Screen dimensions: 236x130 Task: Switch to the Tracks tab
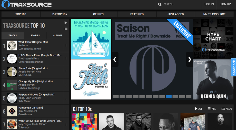point(13,35)
